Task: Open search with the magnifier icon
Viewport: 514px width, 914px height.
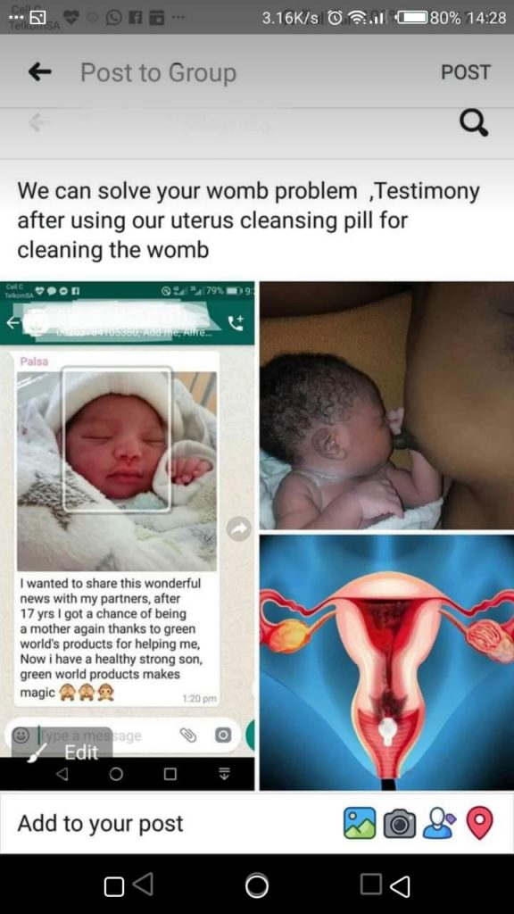Action: tap(473, 123)
